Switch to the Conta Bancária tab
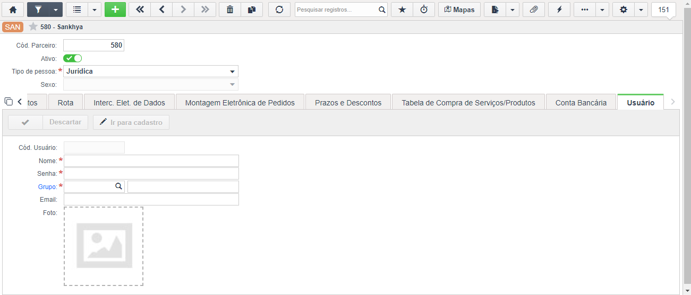 [x=581, y=103]
